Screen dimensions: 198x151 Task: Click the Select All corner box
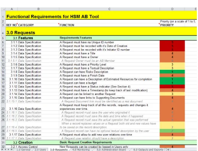pyautogui.click(x=3, y=9)
